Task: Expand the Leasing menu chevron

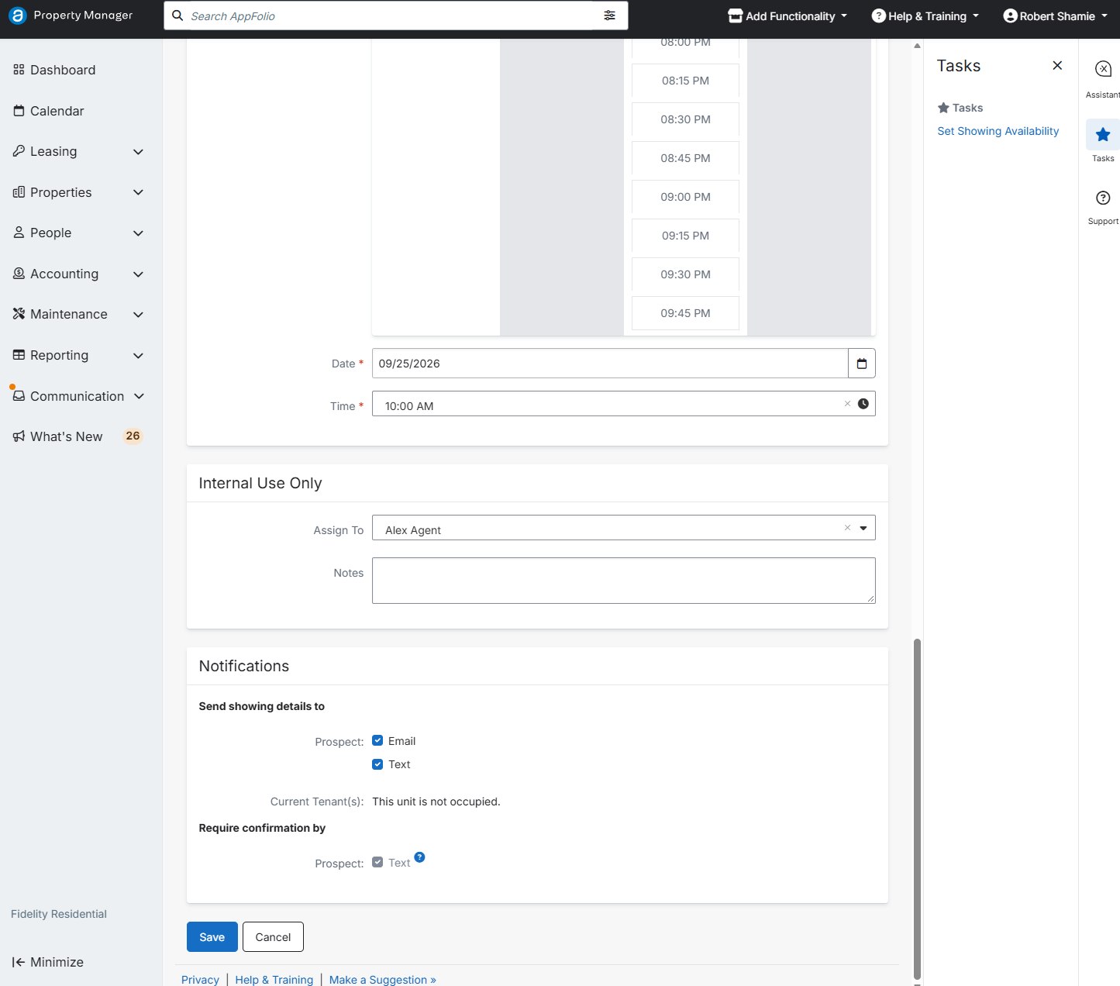Action: click(x=138, y=152)
